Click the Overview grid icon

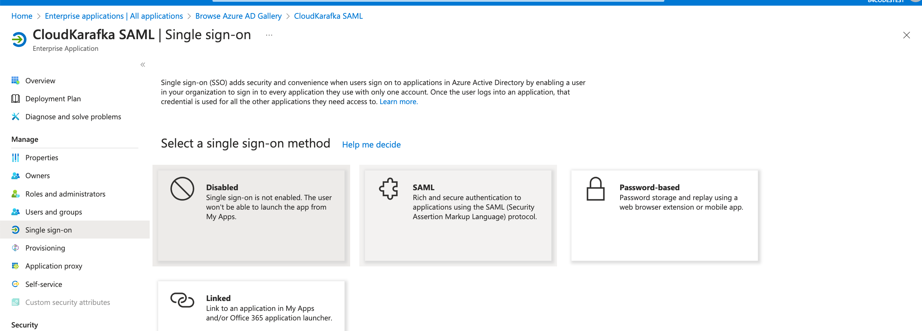pyautogui.click(x=16, y=80)
